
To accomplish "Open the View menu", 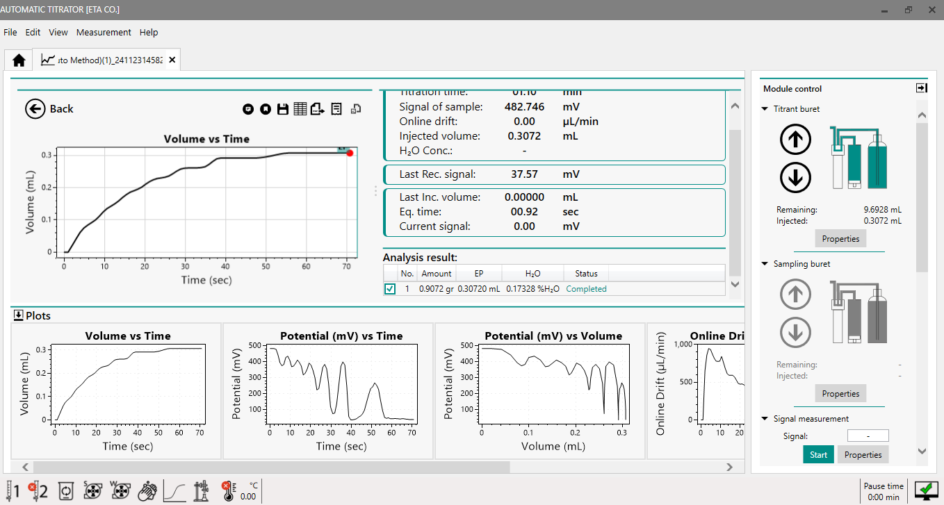I will (58, 32).
